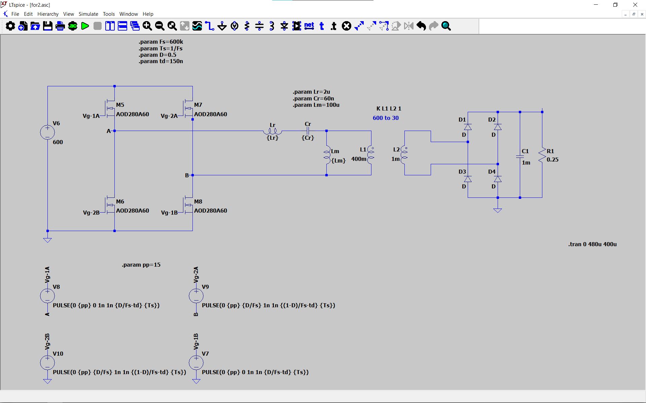Place an inductor component
Screen dimensions: 646x403
272,26
